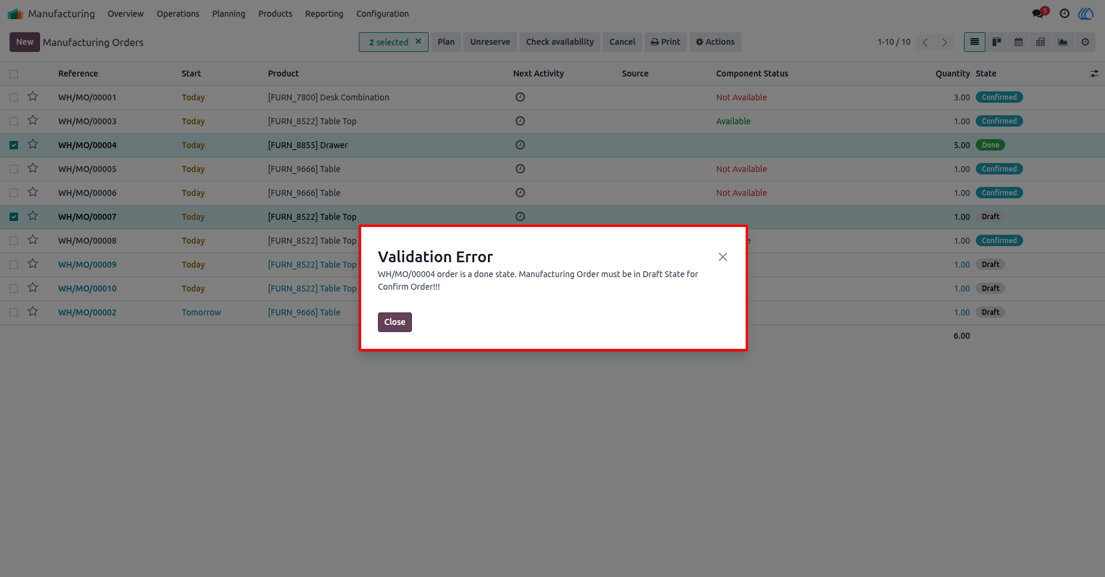1105x577 pixels.
Task: Go to previous page of records
Action: click(x=925, y=42)
